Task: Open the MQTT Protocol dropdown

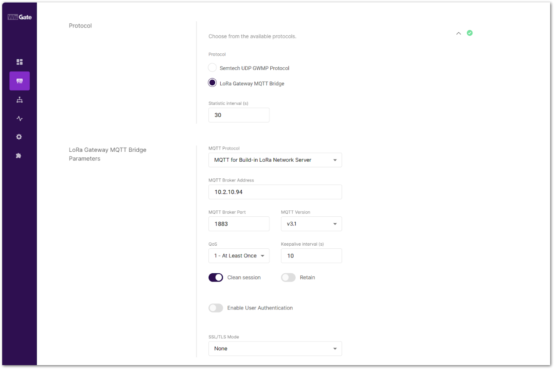Action: (275, 160)
